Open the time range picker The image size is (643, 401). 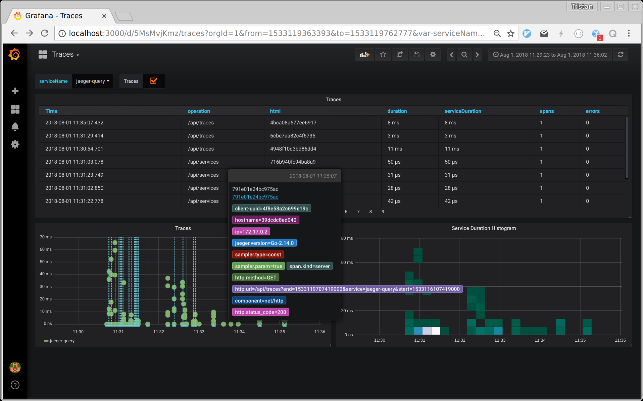click(x=550, y=55)
